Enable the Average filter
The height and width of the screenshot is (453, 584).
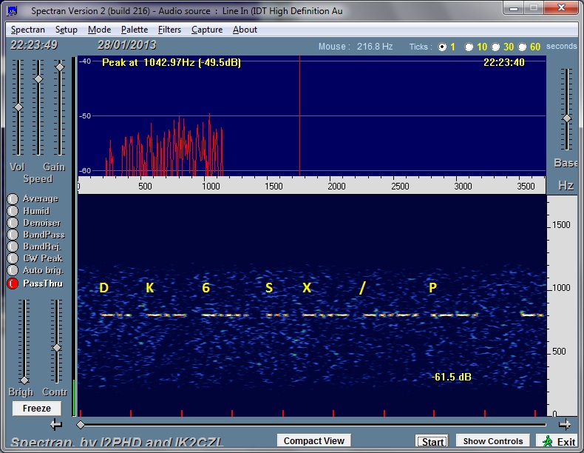tap(13, 198)
